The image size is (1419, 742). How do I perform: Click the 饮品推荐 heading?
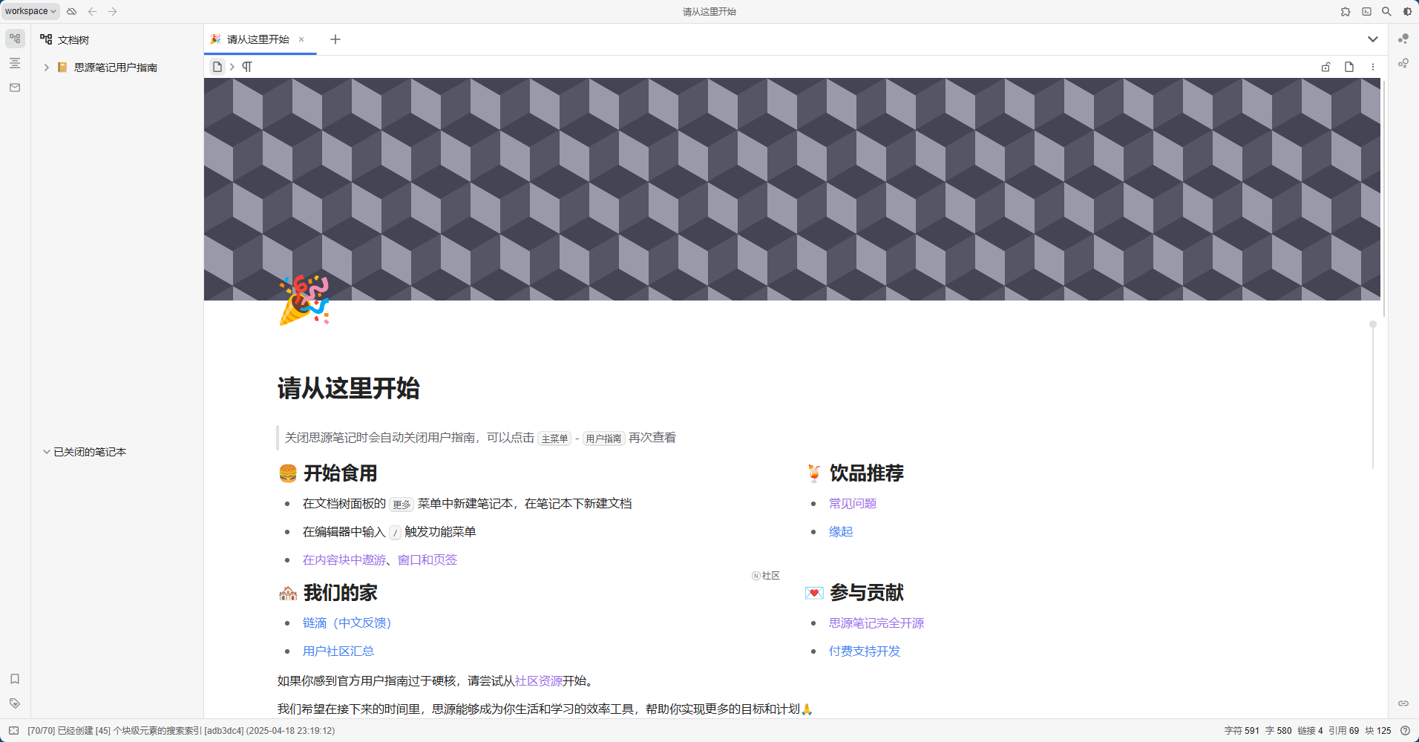coord(867,473)
